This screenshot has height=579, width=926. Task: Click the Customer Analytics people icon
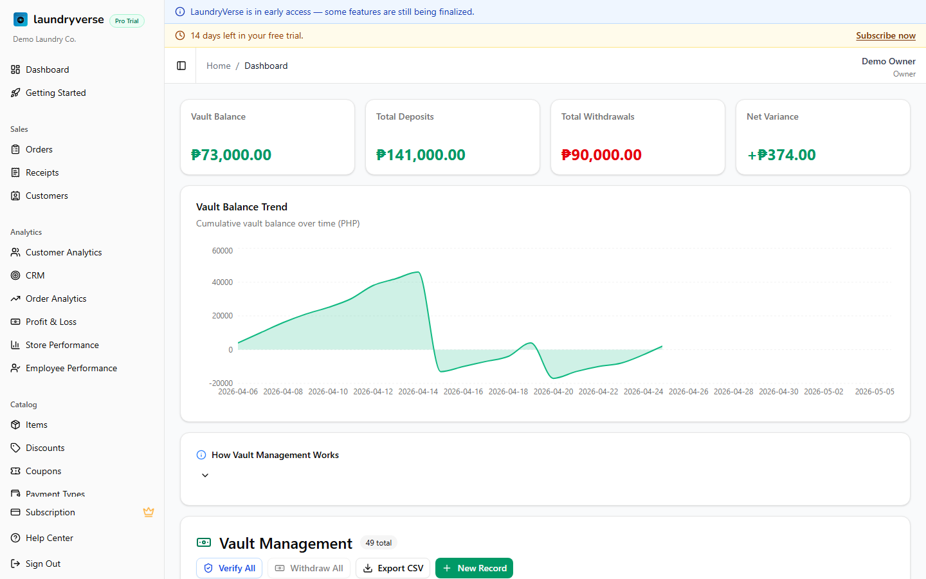(15, 252)
